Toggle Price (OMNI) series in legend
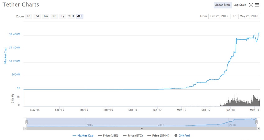The height and width of the screenshot is (140, 264). click(158, 136)
